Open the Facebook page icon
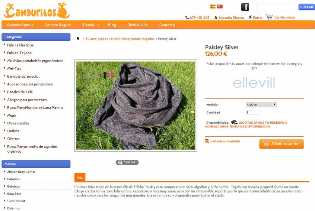Screen dimensions: 315x211 pyautogui.click(x=245, y=7)
